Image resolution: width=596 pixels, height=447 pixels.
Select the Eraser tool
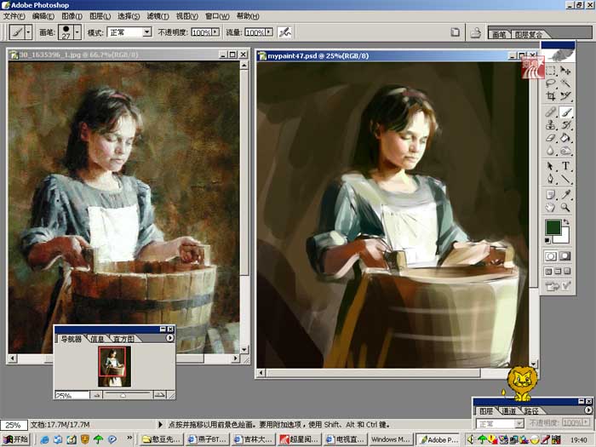[551, 138]
